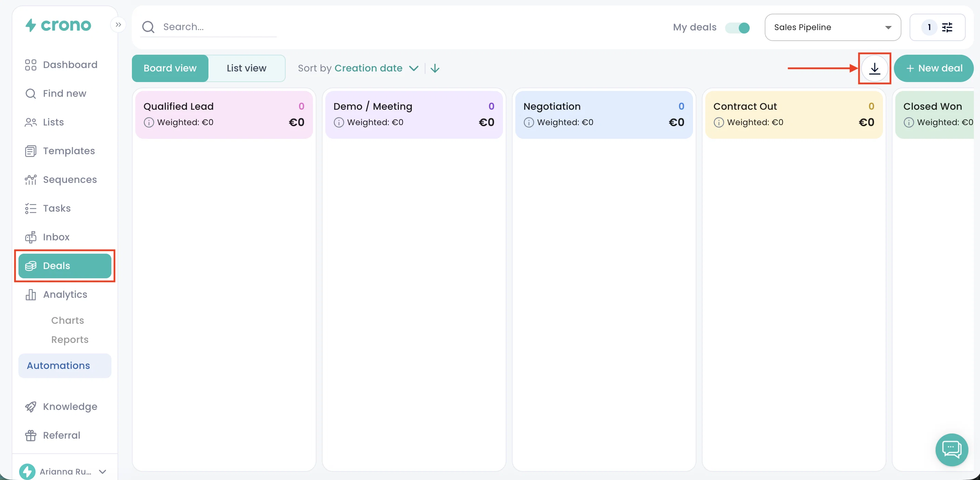
Task: Select the Board view tab
Action: tap(170, 68)
